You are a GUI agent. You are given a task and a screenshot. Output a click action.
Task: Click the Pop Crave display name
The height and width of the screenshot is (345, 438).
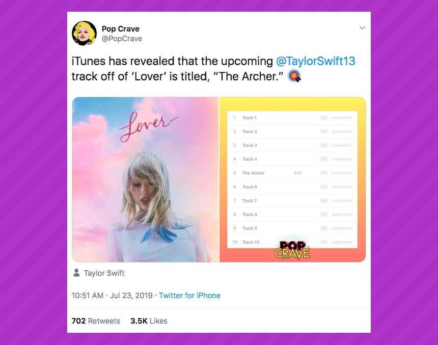coord(120,28)
